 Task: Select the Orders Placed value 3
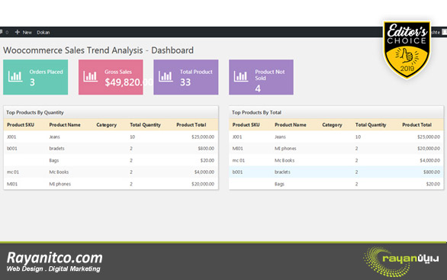tap(32, 82)
